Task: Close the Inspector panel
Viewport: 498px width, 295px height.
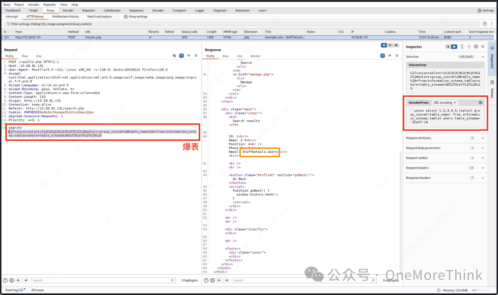Action: coord(483,47)
